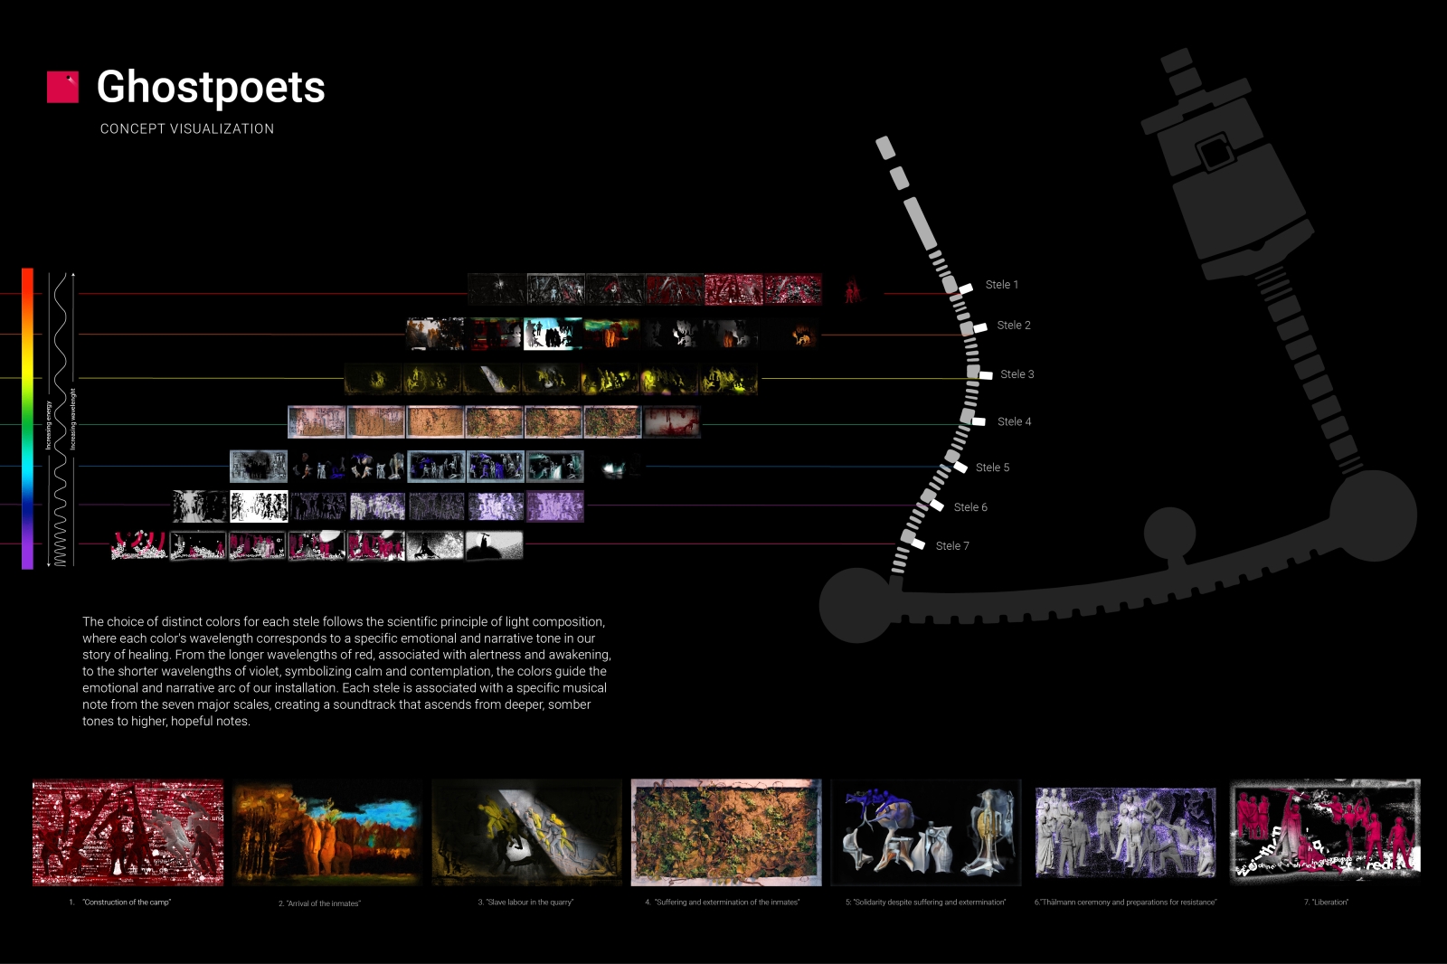This screenshot has width=1447, height=964.
Task: Click the rainbow color spectrum bar
Action: pyautogui.click(x=27, y=418)
